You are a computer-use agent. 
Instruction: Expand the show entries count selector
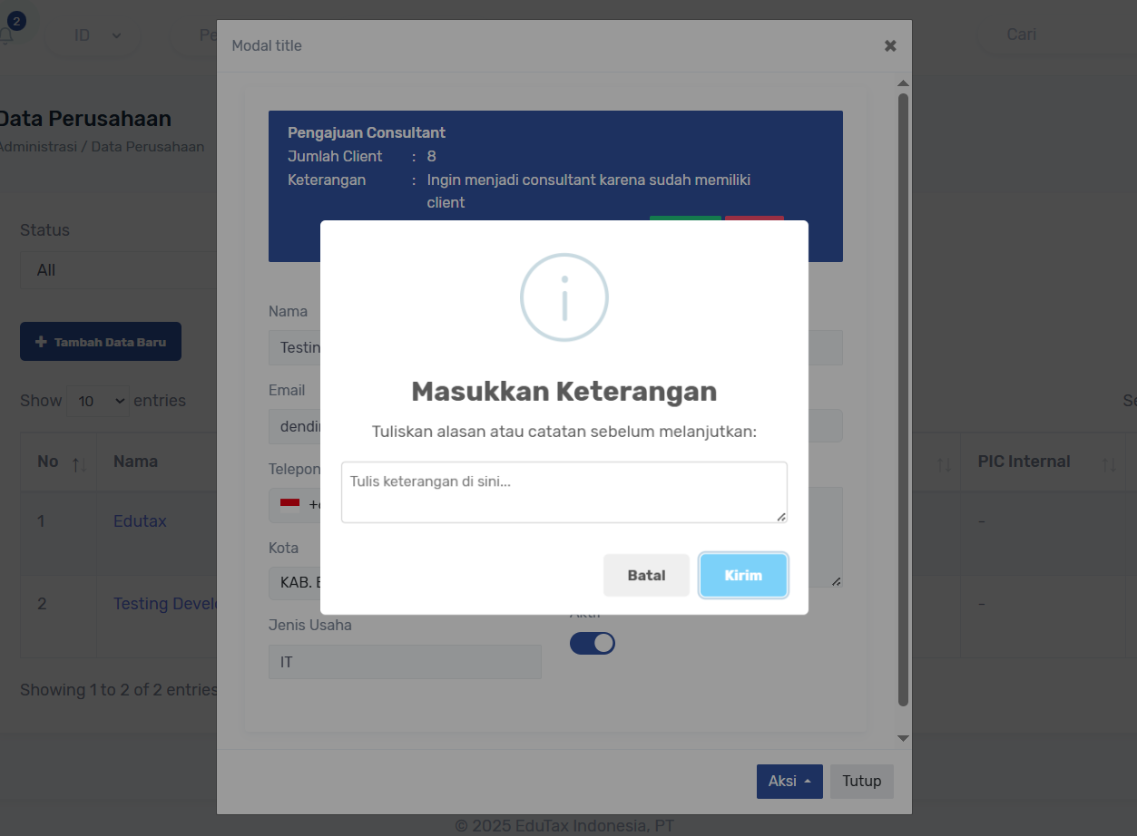click(x=98, y=401)
